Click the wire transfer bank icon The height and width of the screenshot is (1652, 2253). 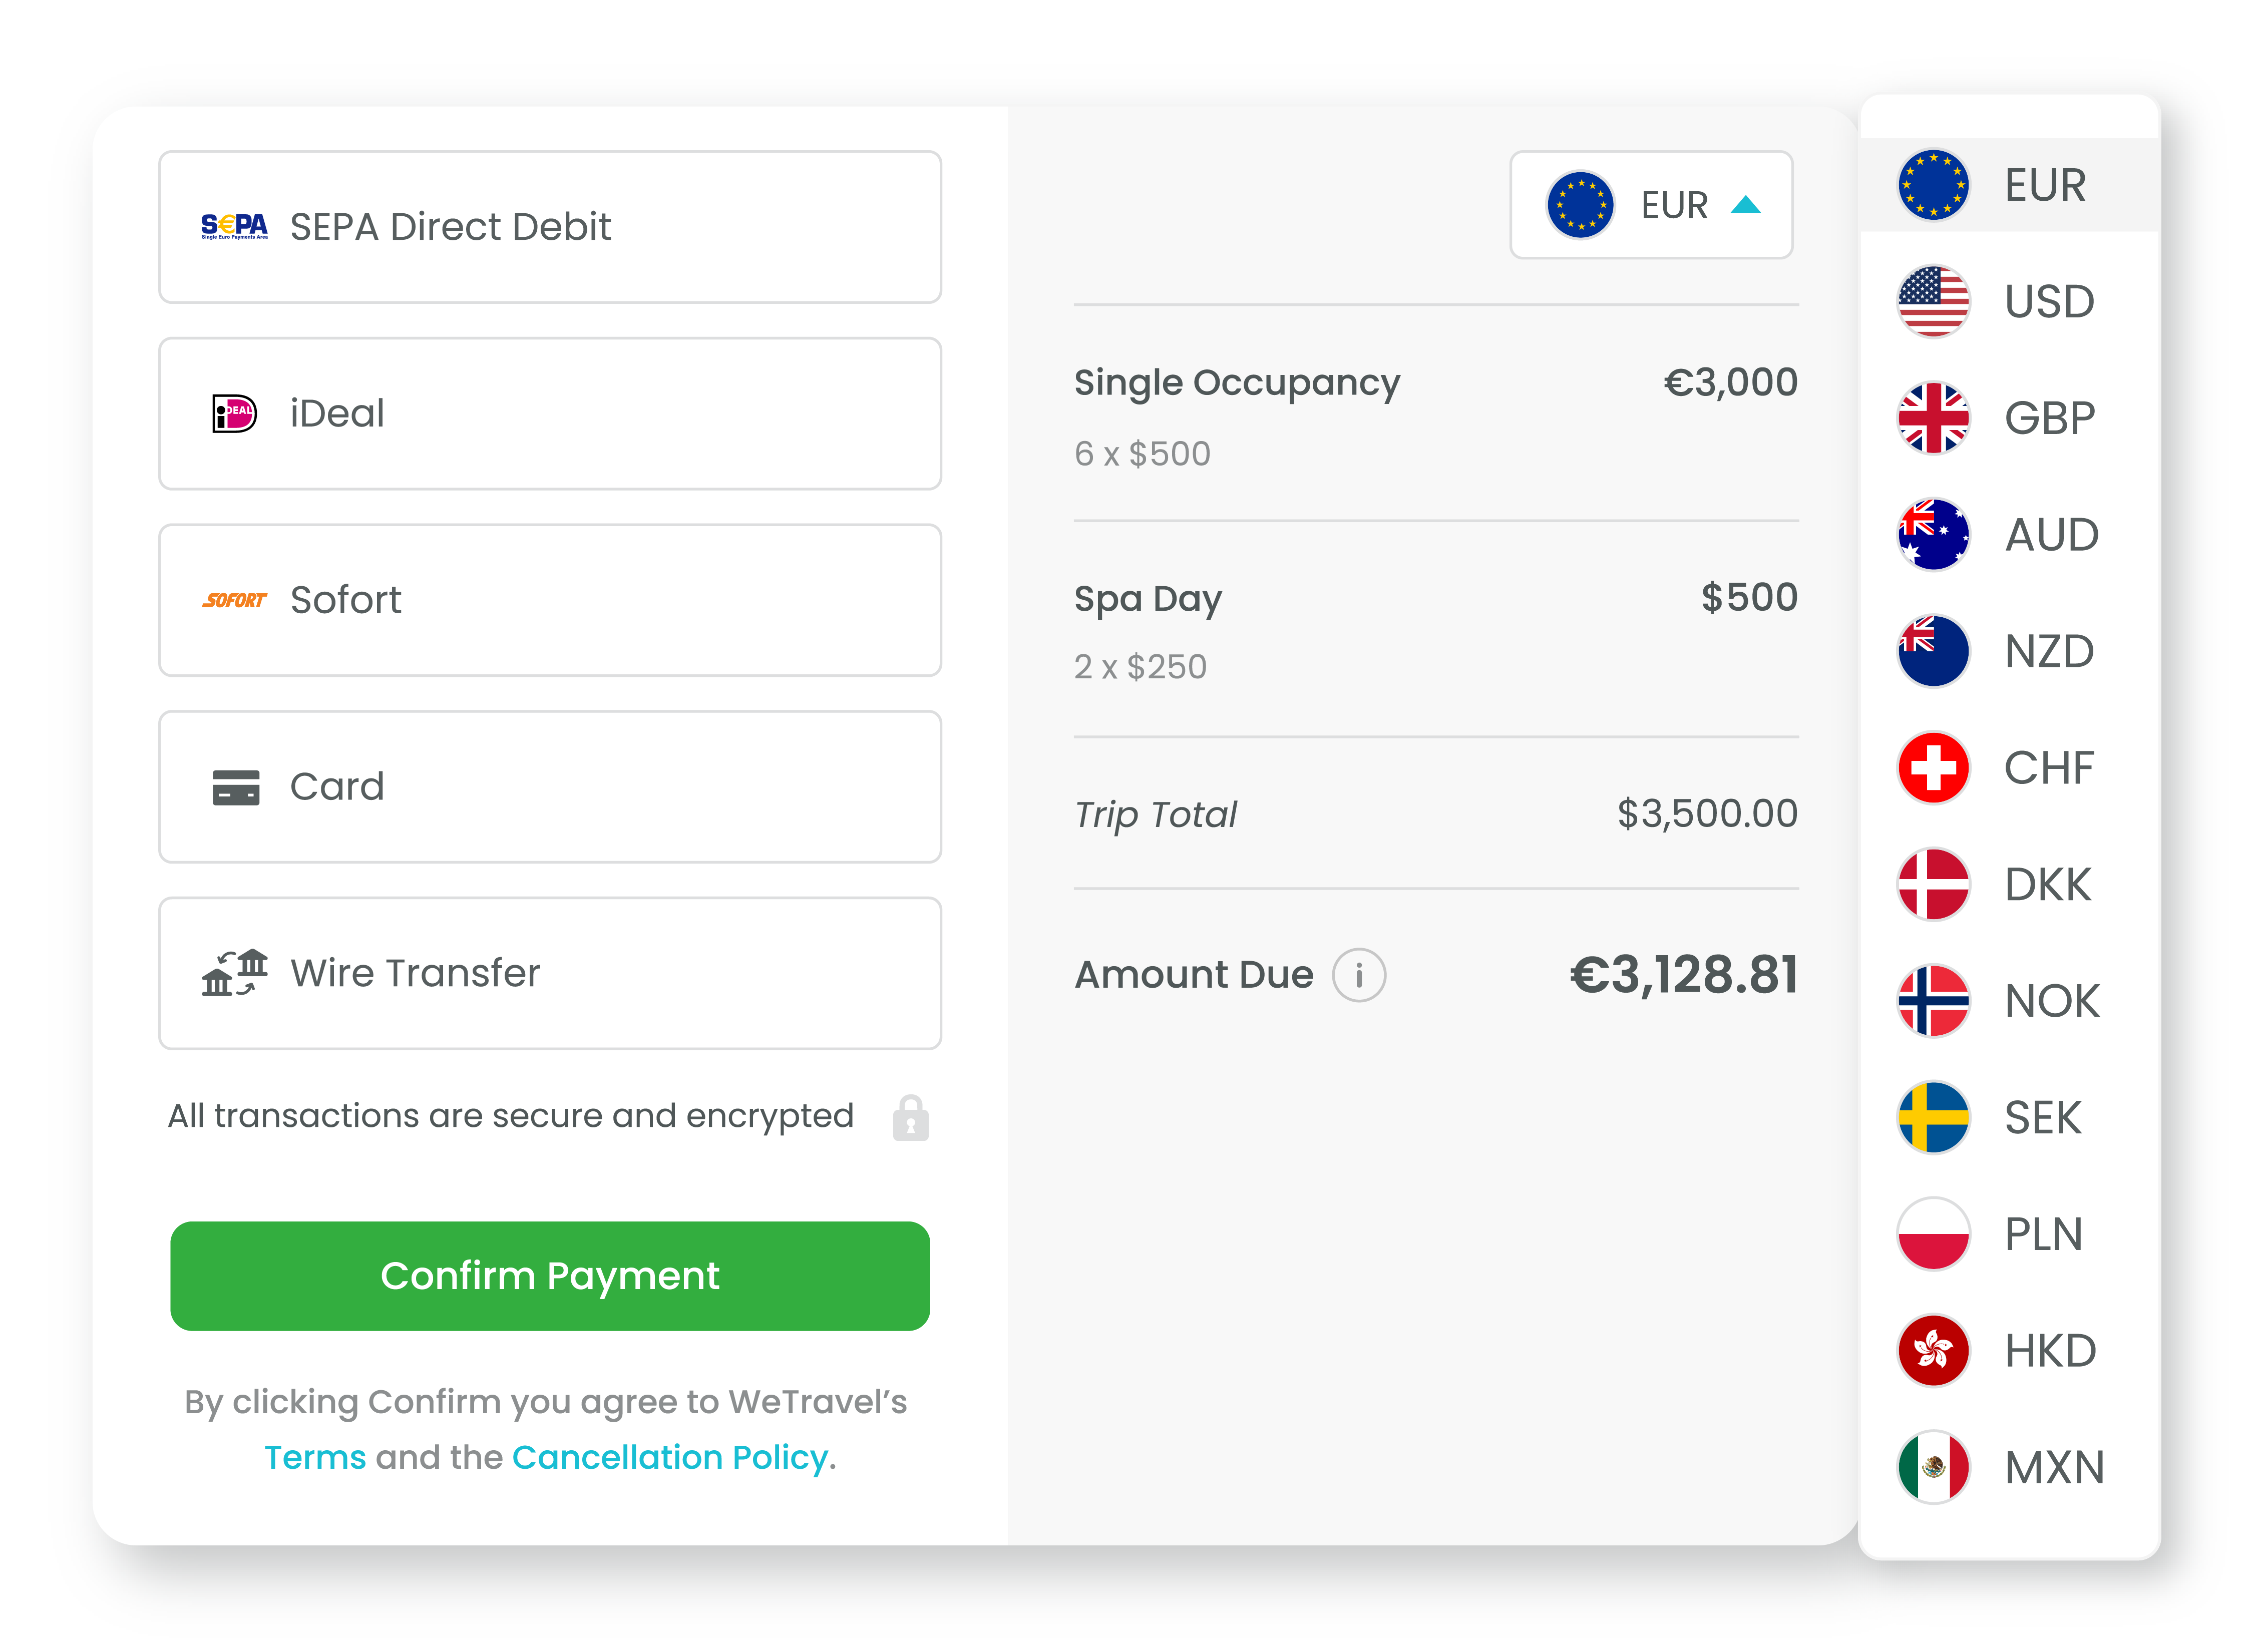[x=234, y=973]
